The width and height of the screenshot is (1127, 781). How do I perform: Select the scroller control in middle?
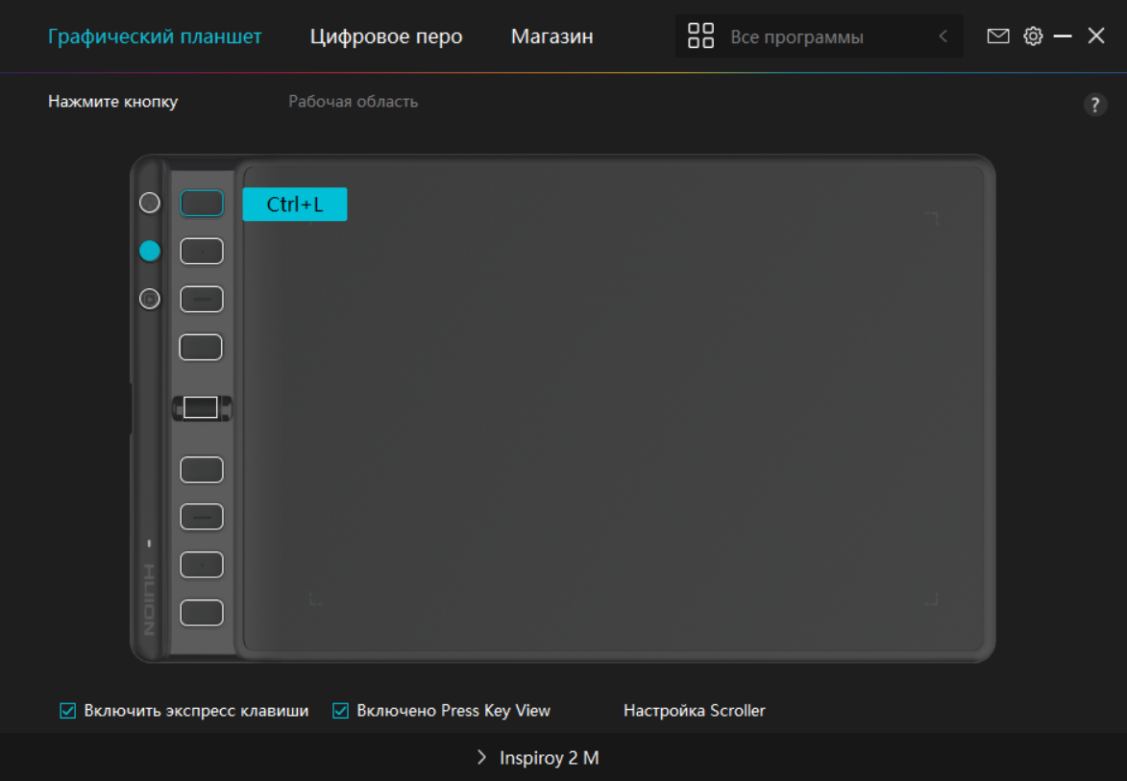201,407
